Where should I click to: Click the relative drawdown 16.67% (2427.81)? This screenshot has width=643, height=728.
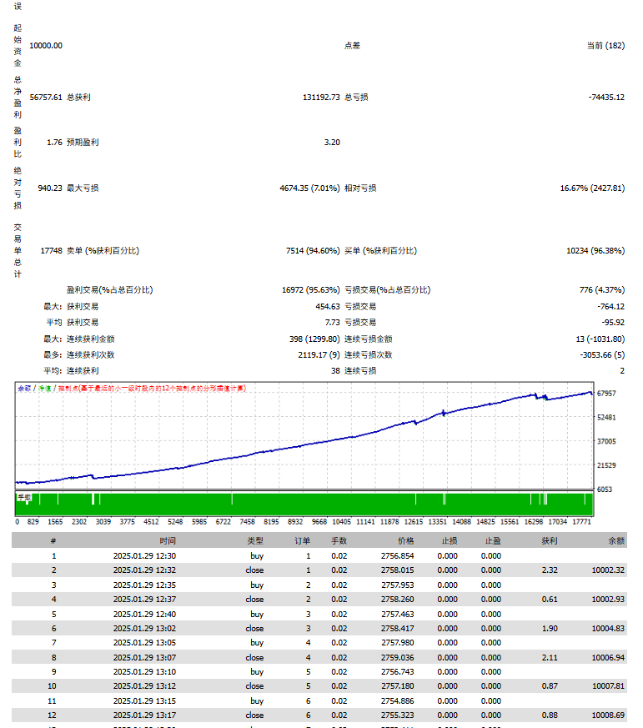(x=592, y=188)
